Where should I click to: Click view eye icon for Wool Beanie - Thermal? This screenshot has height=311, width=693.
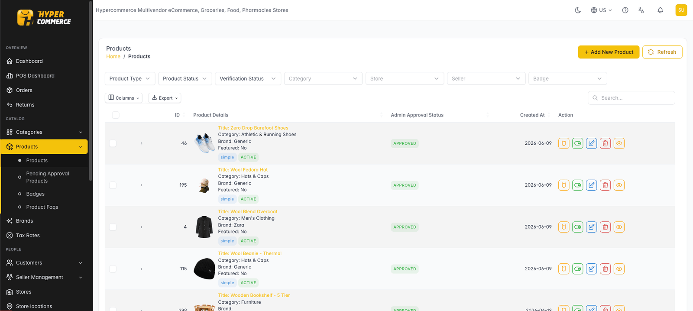619,269
